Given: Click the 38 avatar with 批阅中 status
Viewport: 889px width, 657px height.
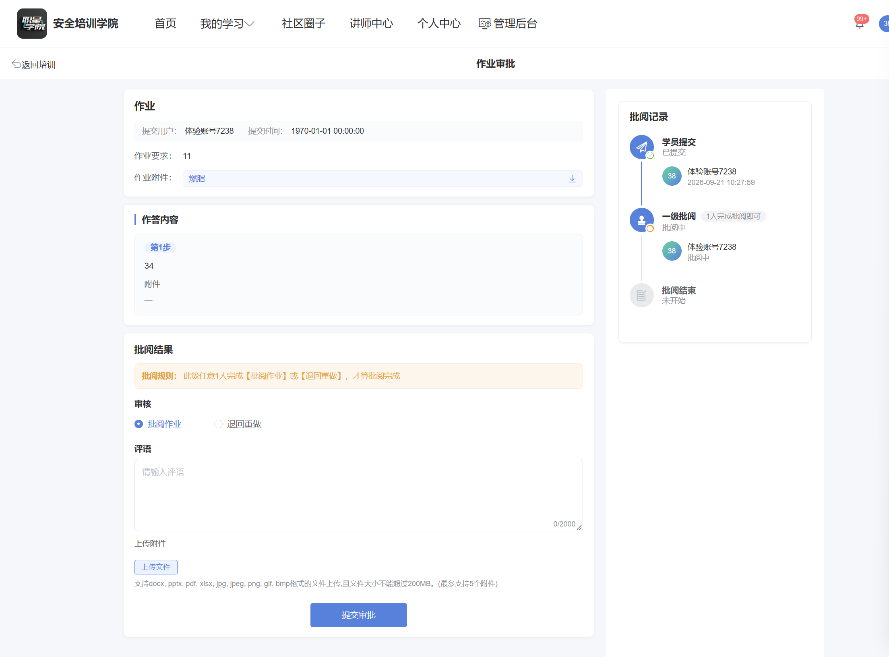Looking at the screenshot, I should (x=672, y=251).
